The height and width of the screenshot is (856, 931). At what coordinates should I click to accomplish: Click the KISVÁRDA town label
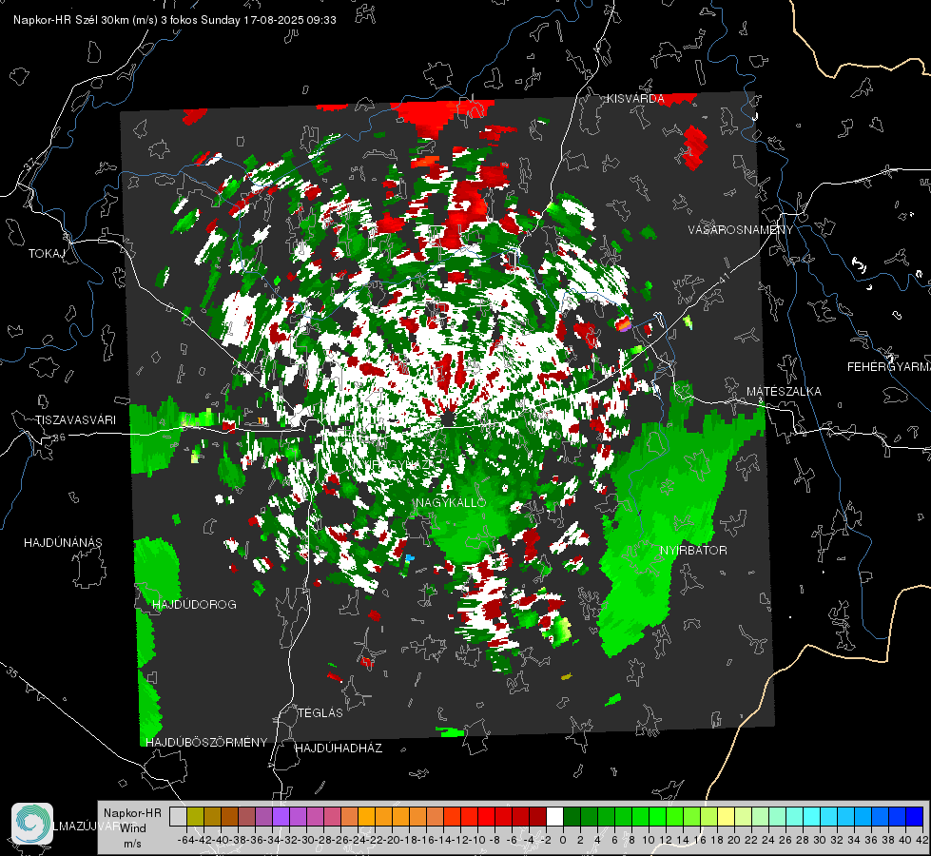click(634, 99)
